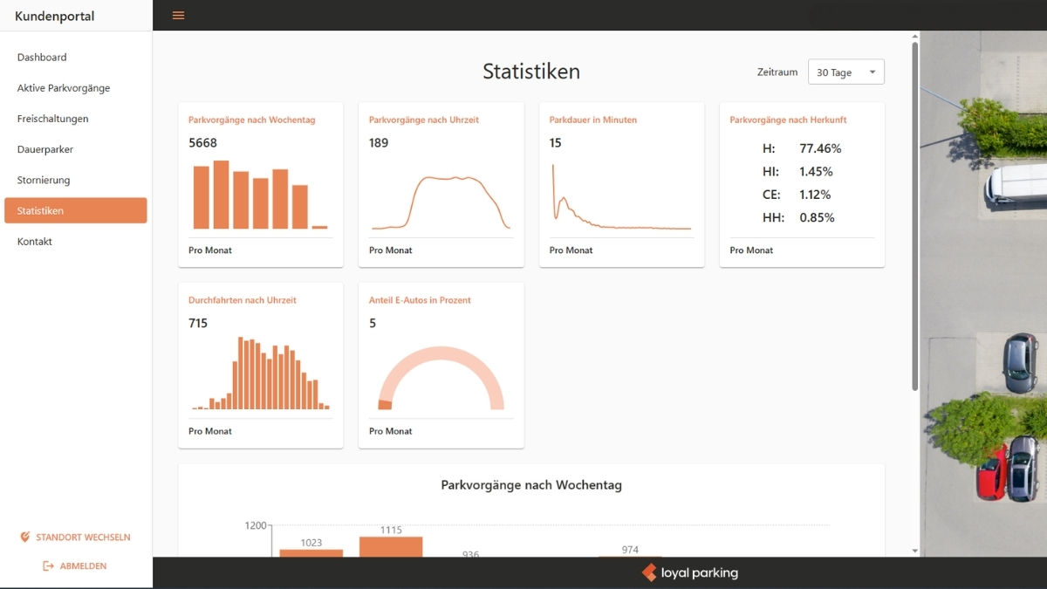Click the value 189
Screen dimensions: 1047x589
(x=379, y=143)
